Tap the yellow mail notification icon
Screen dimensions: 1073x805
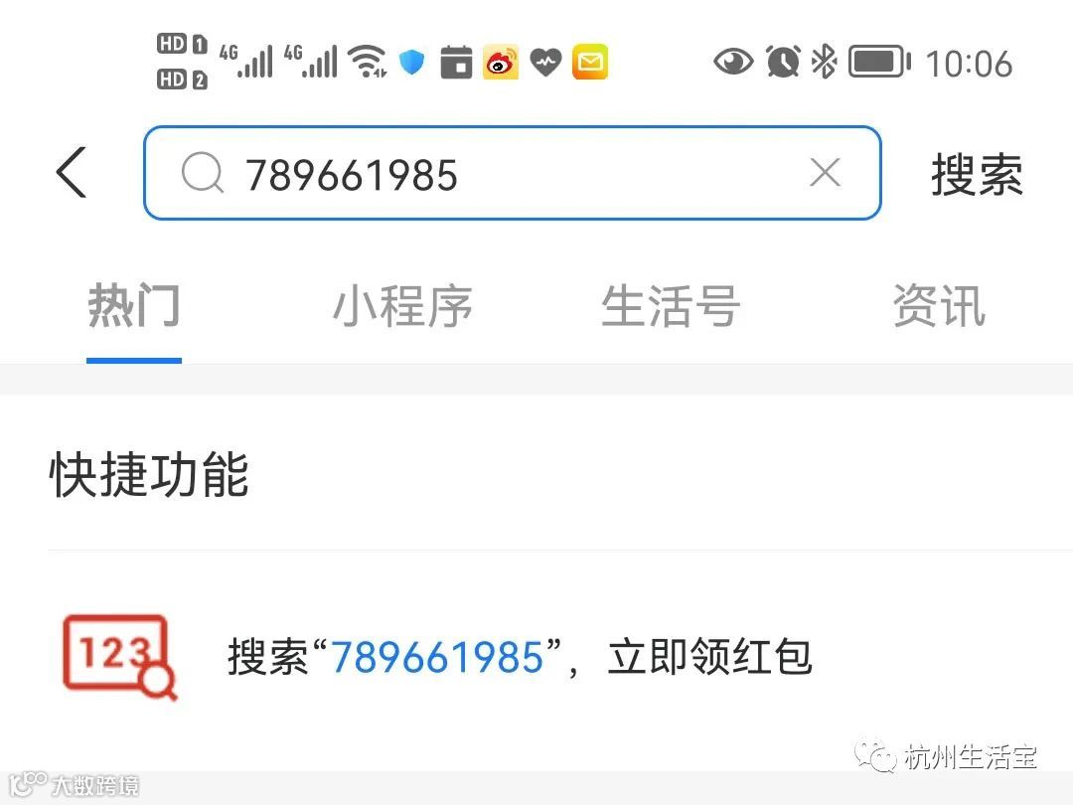pos(590,63)
